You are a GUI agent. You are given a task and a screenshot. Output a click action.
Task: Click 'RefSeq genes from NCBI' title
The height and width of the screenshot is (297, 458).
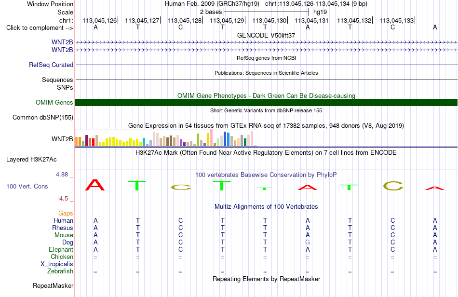click(266, 58)
